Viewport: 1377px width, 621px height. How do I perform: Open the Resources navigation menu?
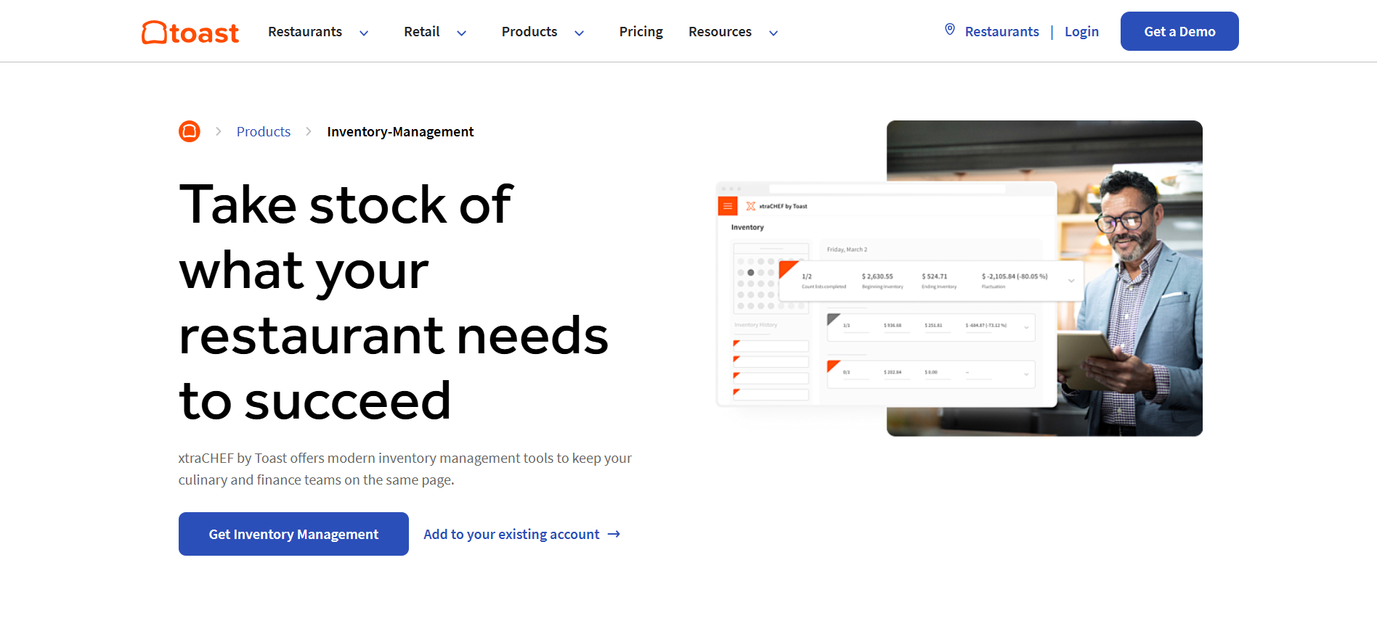pyautogui.click(x=720, y=32)
